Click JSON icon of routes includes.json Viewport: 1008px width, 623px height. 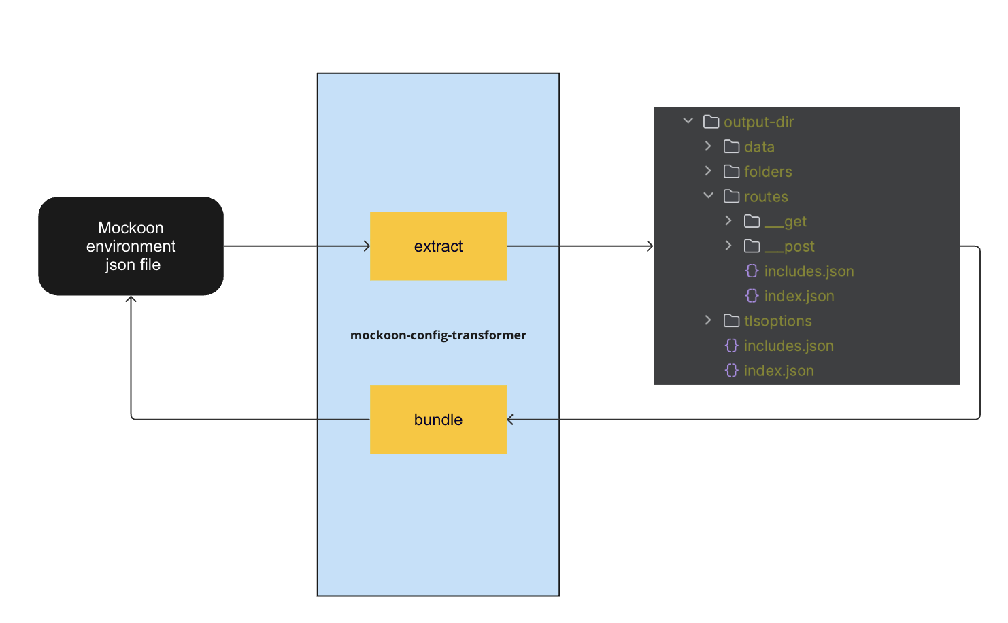pyautogui.click(x=752, y=271)
